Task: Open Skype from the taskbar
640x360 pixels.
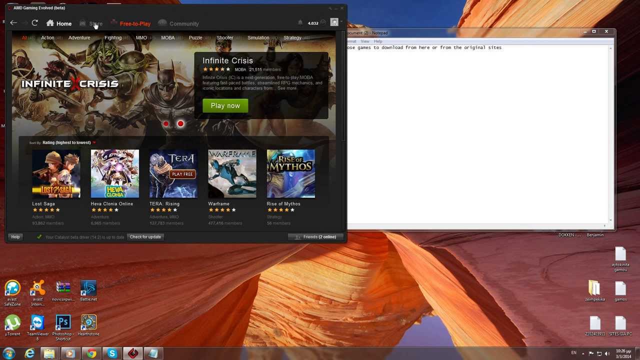Action: (x=112, y=353)
